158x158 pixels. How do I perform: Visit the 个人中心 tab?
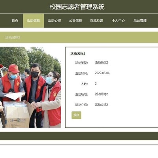[118, 21]
